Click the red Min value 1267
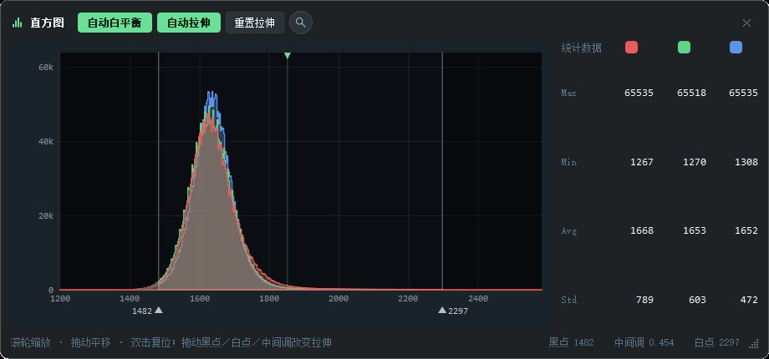769x359 pixels. (x=641, y=162)
